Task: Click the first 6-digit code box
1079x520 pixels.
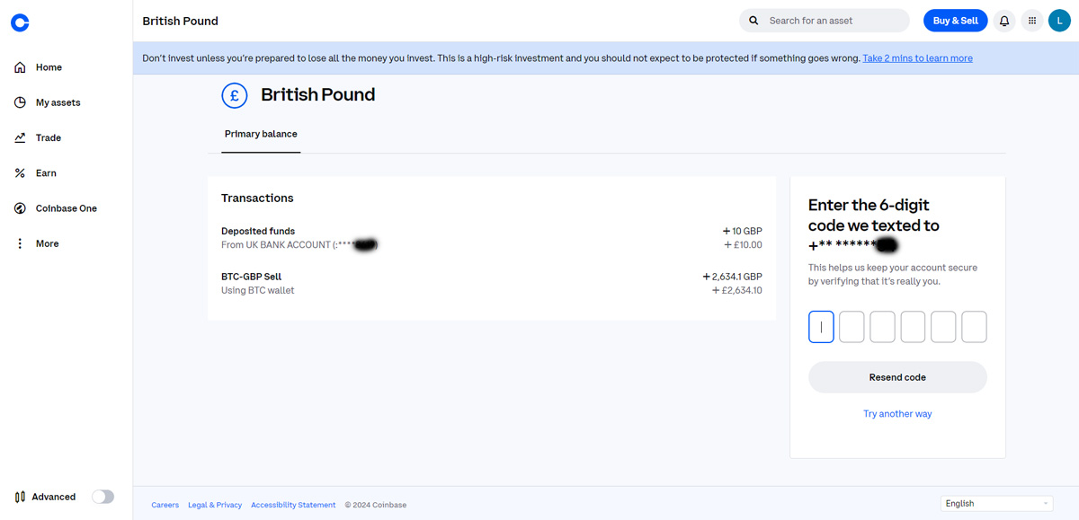Action: [x=821, y=327]
